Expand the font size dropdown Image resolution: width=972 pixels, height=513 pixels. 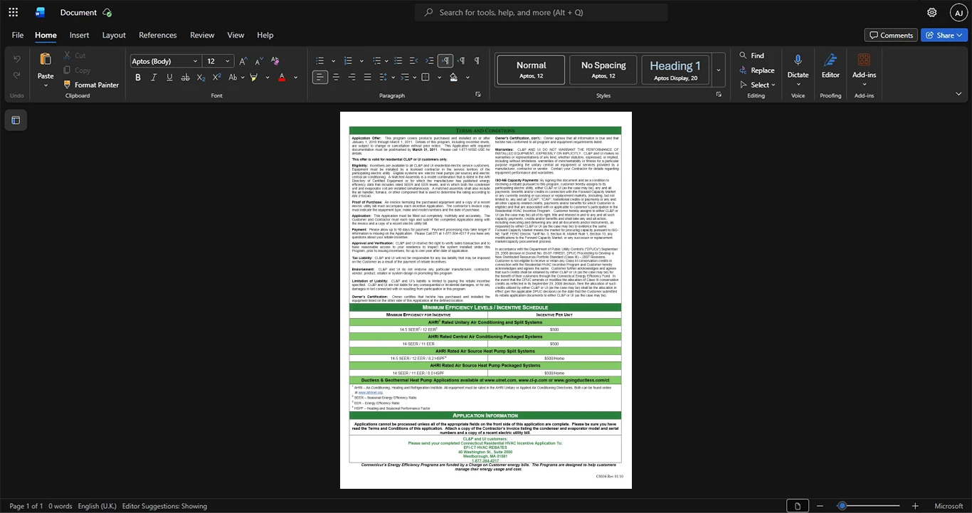pos(228,61)
